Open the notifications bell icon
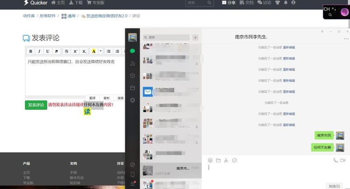Screen dimensions: 350x189 click(286, 3)
